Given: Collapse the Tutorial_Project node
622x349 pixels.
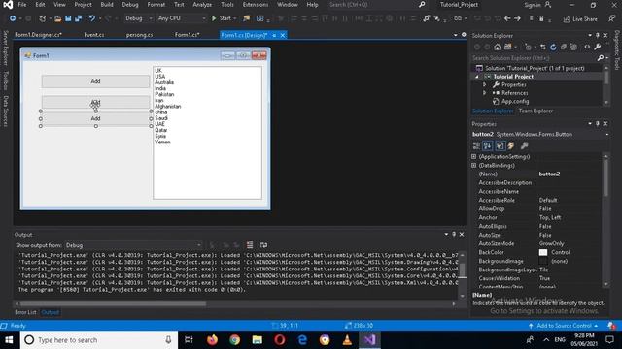Looking at the screenshot, I should tap(477, 77).
